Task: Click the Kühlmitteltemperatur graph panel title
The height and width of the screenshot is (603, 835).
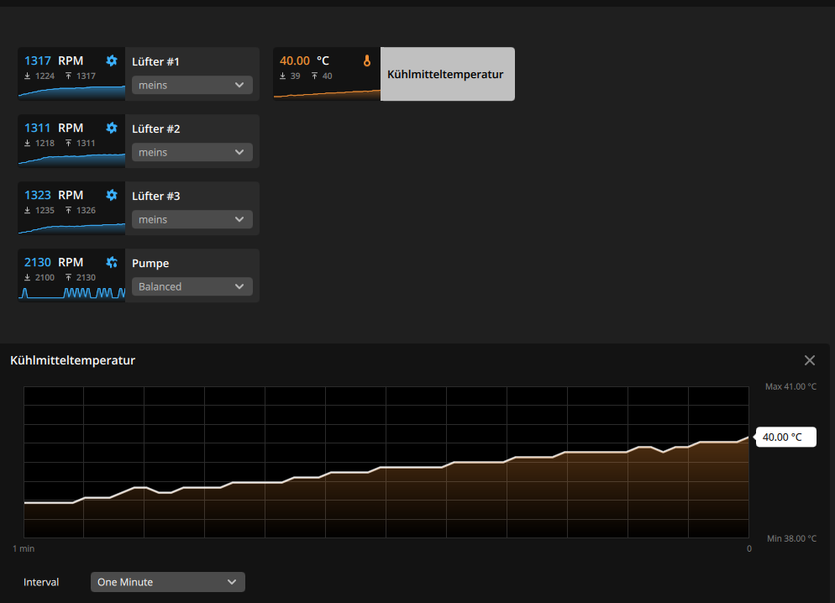Action: coord(72,360)
